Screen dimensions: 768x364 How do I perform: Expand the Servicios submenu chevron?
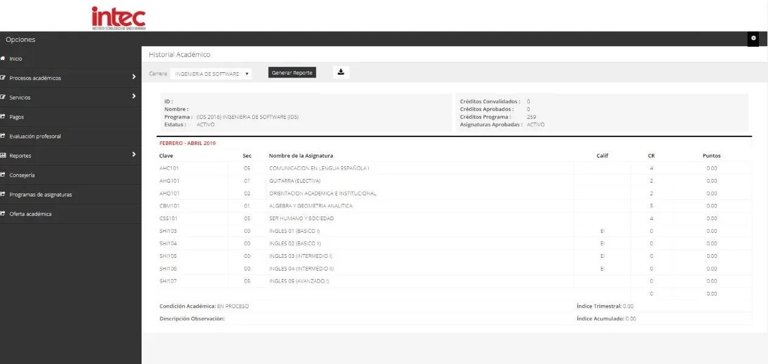pyautogui.click(x=134, y=97)
